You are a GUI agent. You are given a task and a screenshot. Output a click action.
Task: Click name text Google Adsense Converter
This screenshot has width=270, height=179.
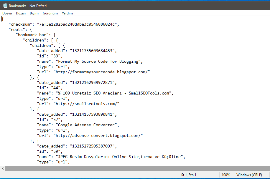tap(86, 125)
